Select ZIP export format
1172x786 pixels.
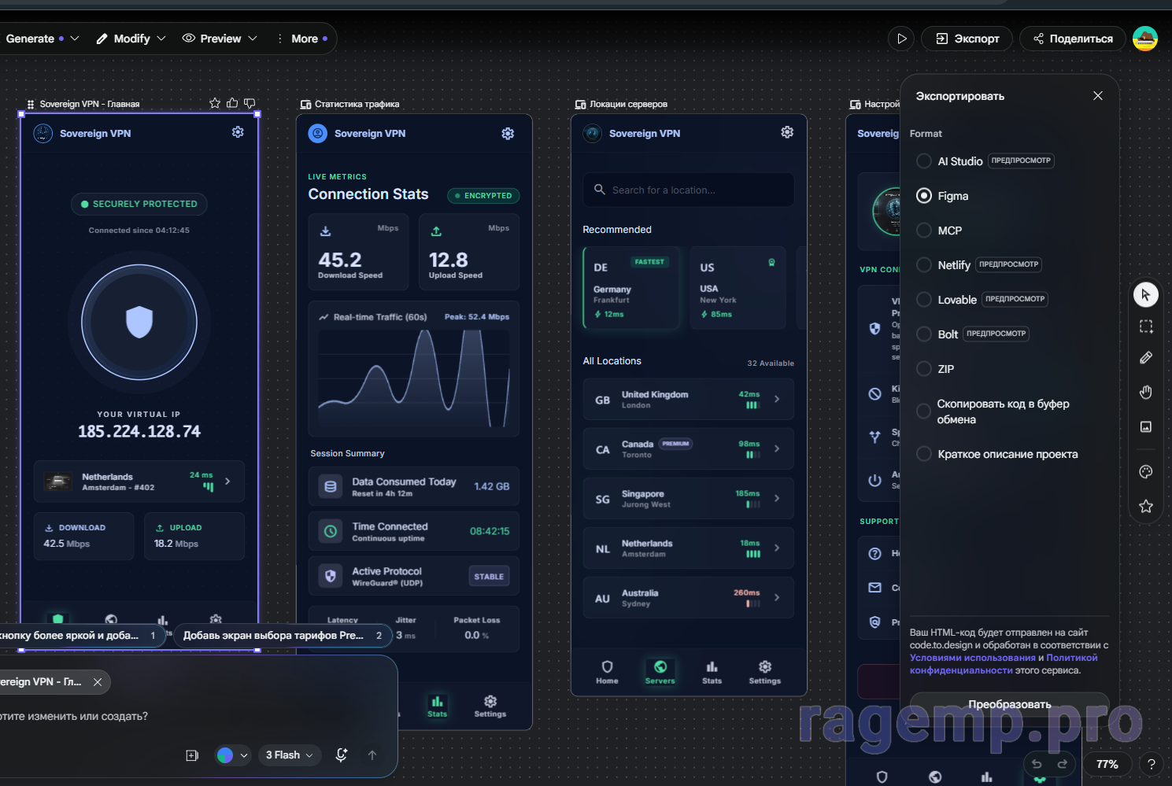tap(924, 369)
